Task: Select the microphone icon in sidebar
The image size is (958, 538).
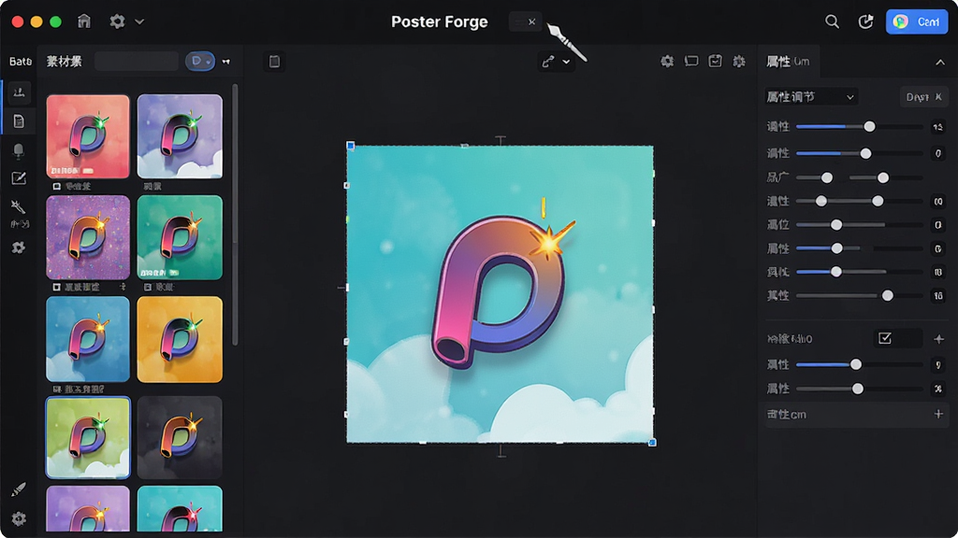Action: (19, 150)
